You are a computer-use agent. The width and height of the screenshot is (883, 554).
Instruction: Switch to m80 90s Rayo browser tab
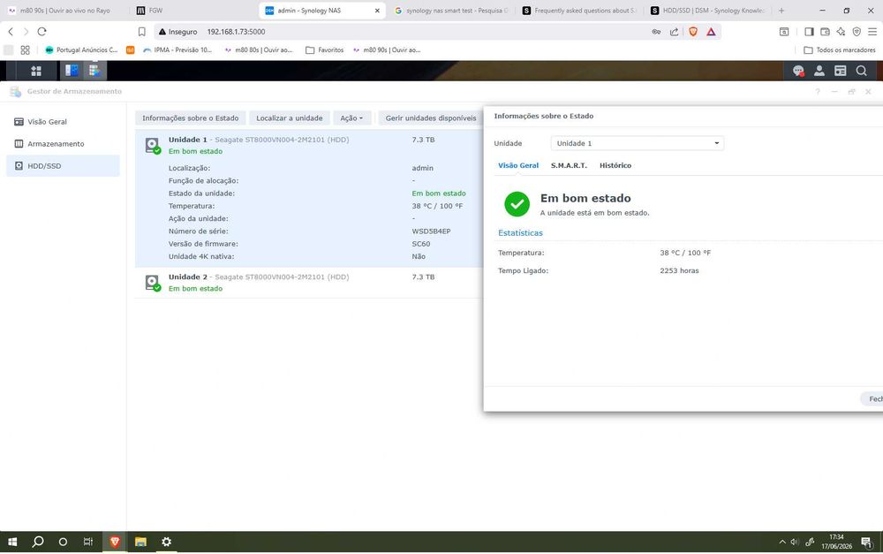(x=64, y=10)
